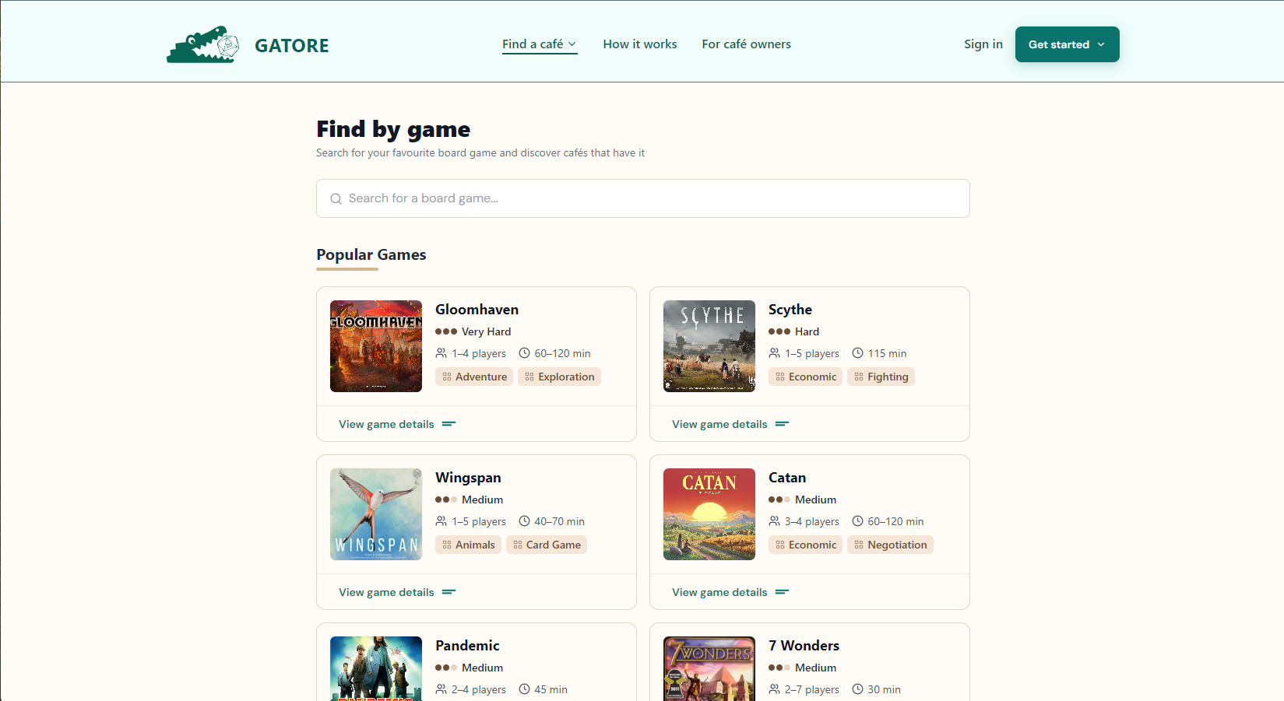Click the players icon on Wingspan card
Screen dimensions: 1284x701
point(441,521)
